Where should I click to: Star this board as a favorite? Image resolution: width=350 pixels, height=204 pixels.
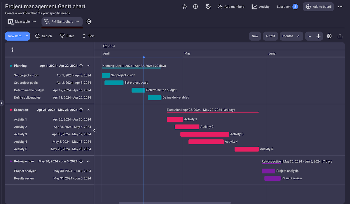(185, 7)
